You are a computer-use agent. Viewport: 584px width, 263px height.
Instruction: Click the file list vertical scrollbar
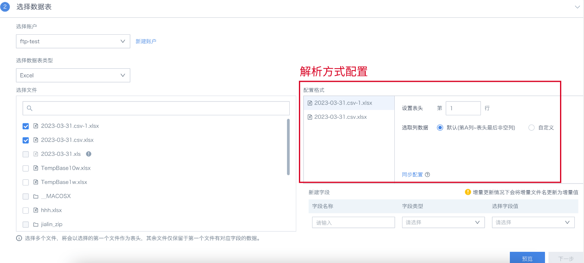[x=288, y=147]
